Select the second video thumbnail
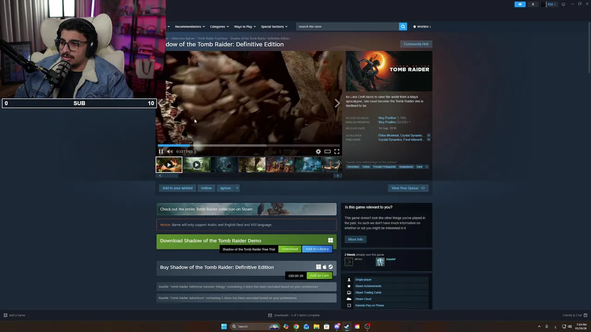 [197, 165]
